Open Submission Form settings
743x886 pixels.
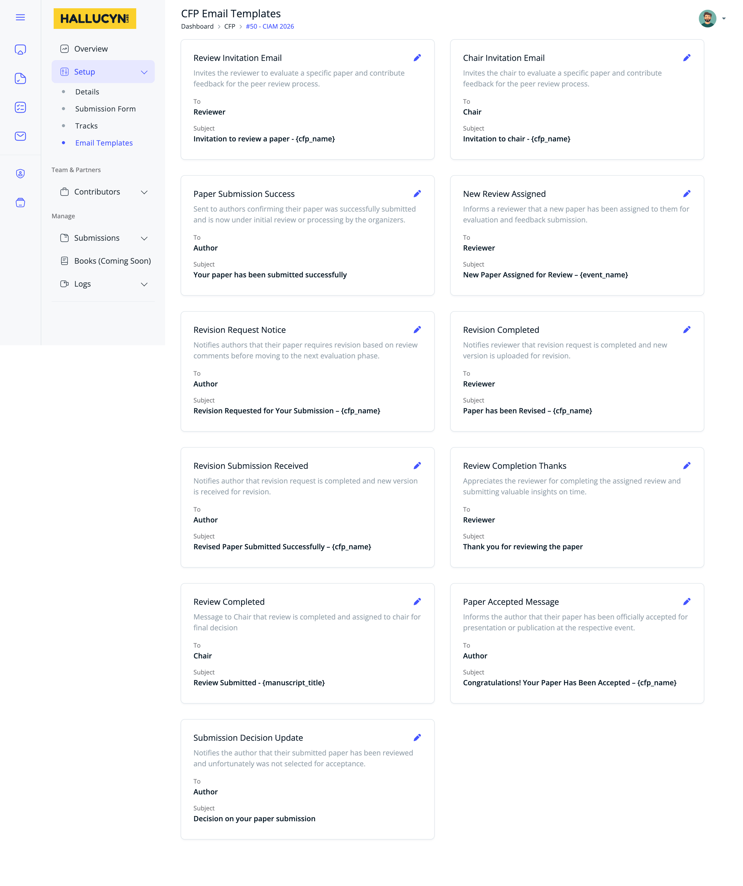click(105, 108)
